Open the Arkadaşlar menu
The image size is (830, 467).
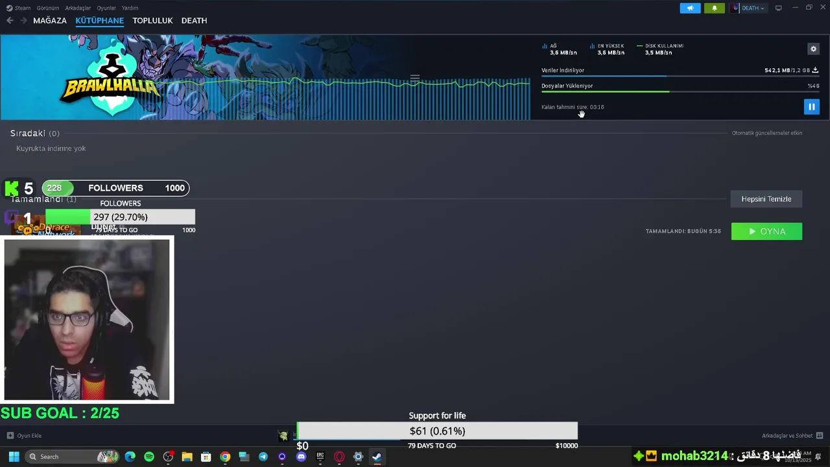78,8
